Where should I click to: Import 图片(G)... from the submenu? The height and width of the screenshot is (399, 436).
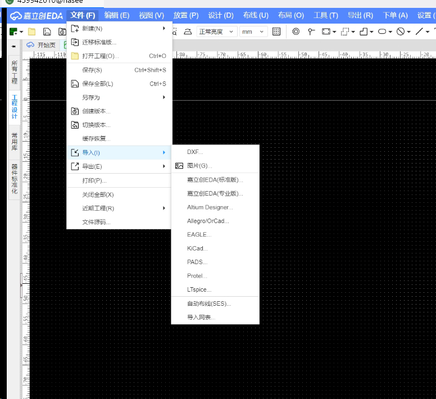pyautogui.click(x=215, y=166)
